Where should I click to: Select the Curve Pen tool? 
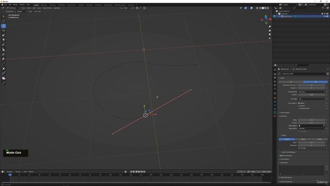(4, 59)
